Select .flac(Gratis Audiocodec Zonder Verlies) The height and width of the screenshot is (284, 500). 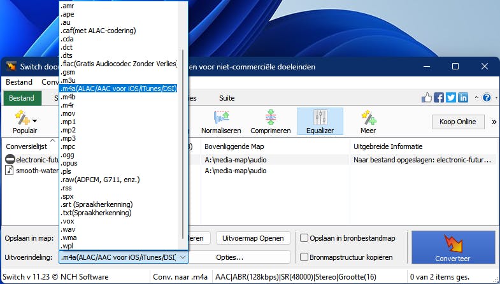coord(118,64)
